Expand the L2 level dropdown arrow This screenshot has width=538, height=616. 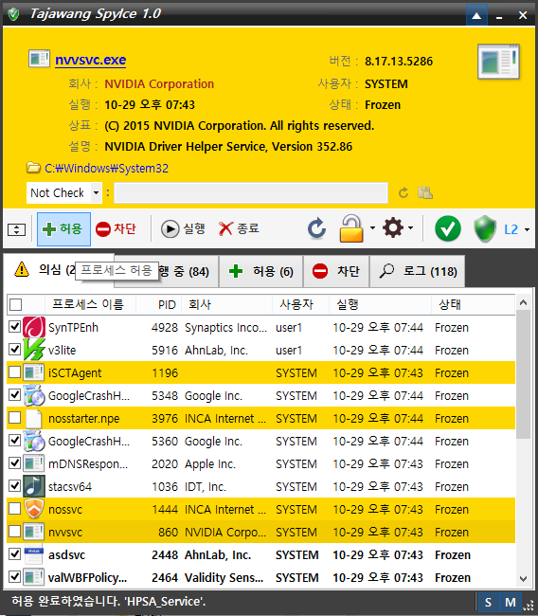coord(527,230)
